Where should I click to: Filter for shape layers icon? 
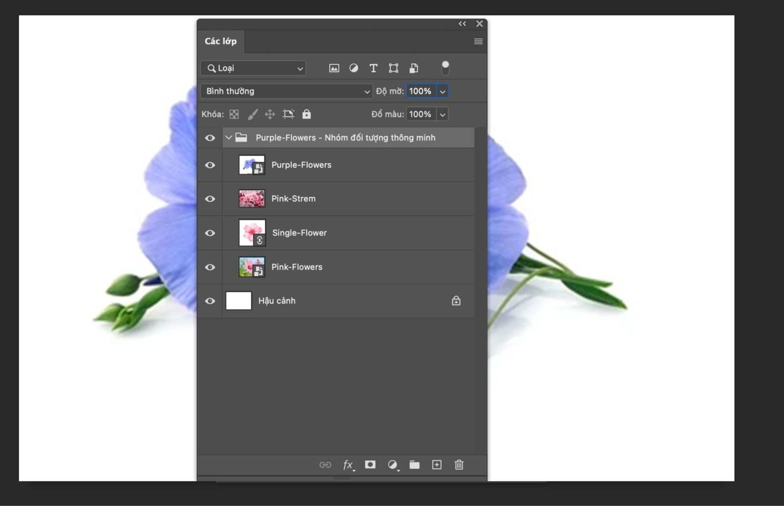(x=393, y=68)
